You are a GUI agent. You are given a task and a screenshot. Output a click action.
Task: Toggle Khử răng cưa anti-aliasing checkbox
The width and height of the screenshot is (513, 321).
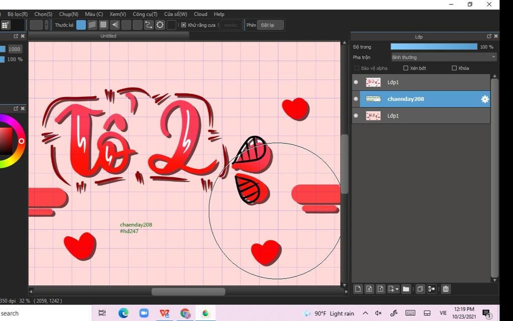[x=183, y=25]
